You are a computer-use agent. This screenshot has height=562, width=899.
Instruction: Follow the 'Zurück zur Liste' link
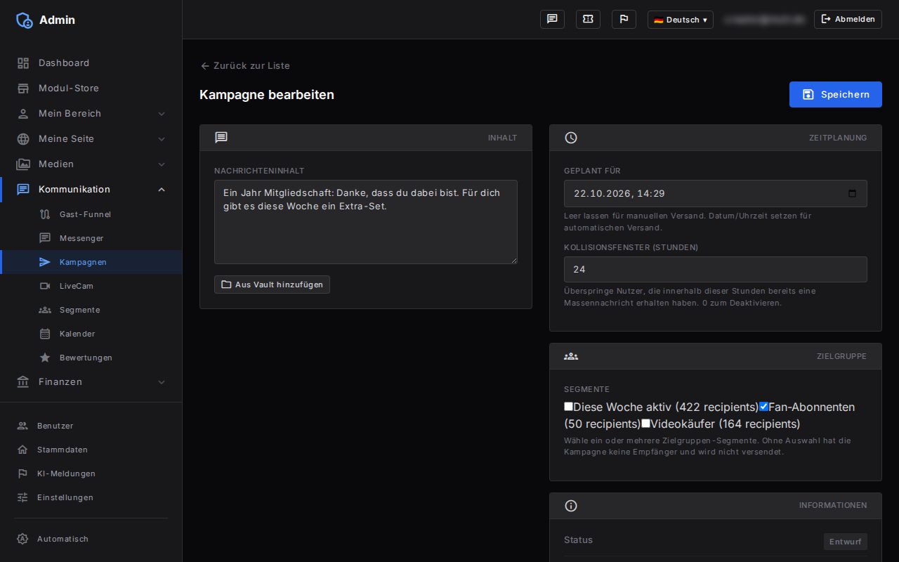(245, 65)
